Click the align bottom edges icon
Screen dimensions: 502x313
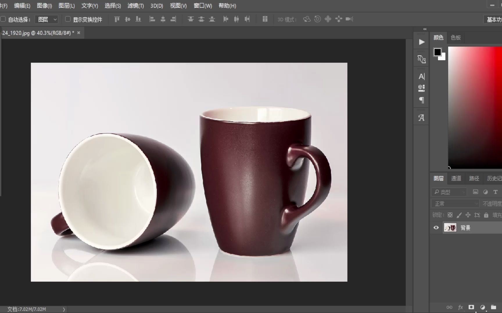(x=138, y=19)
